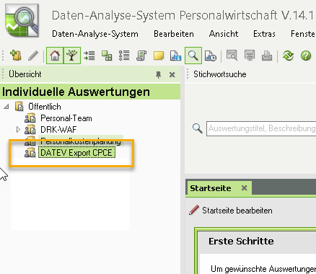
Task: Toggle the tree overview toolbar icon
Action: point(72,56)
